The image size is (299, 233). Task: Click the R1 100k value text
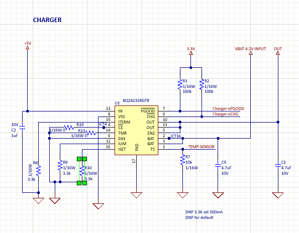pyautogui.click(x=187, y=91)
